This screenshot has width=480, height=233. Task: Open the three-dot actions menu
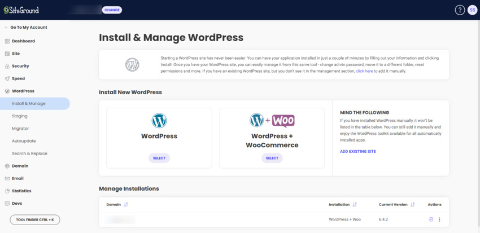coord(439,219)
